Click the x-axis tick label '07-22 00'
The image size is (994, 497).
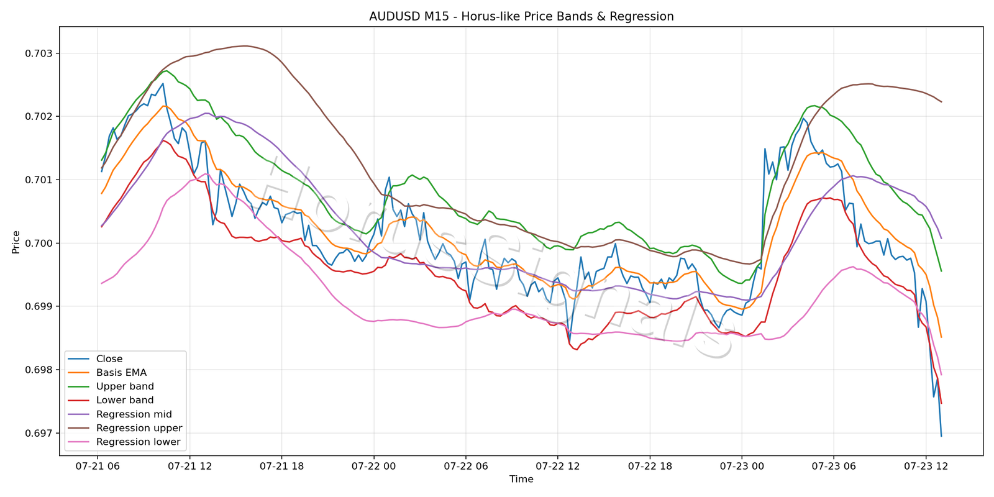[x=373, y=466]
